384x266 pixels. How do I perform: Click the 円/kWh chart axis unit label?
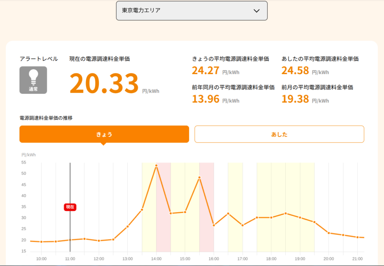[28, 155]
